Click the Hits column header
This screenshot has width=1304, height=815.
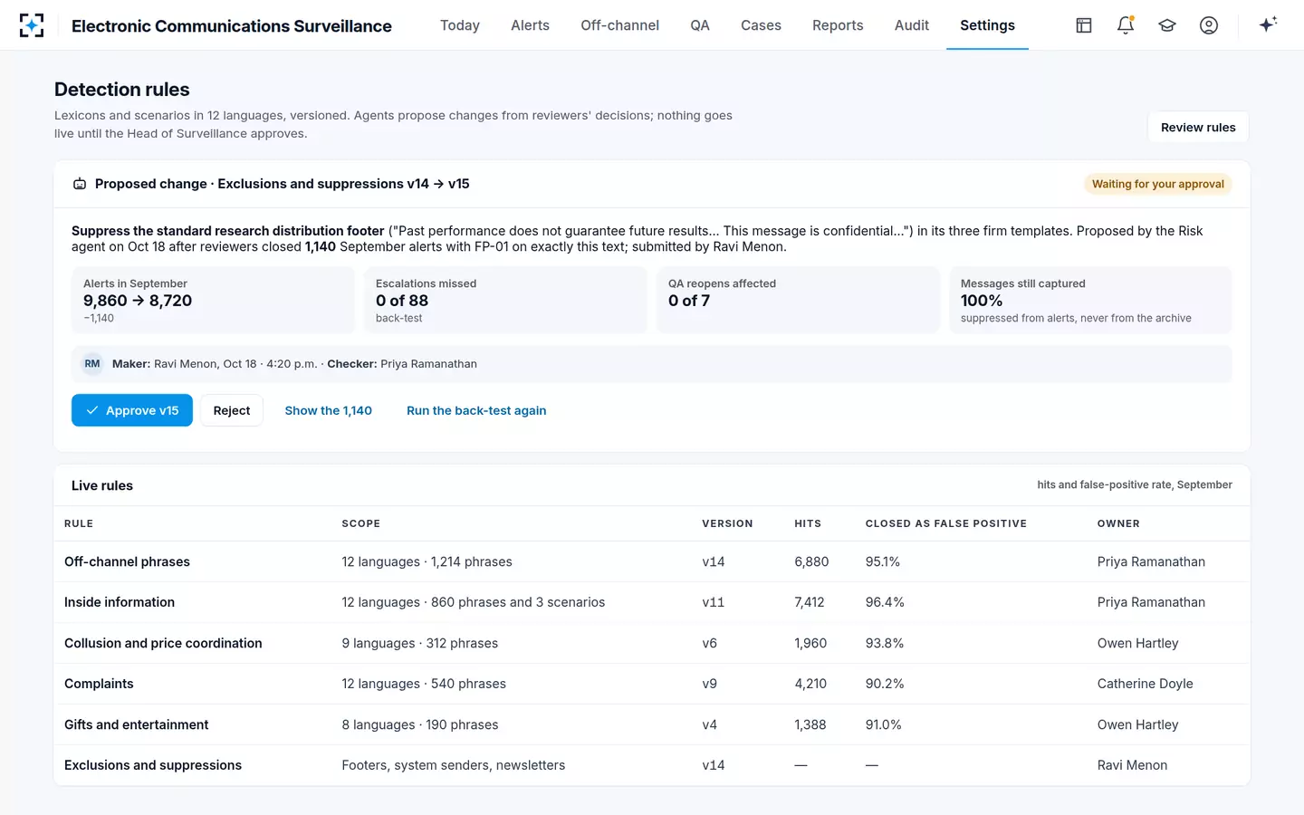click(x=808, y=523)
